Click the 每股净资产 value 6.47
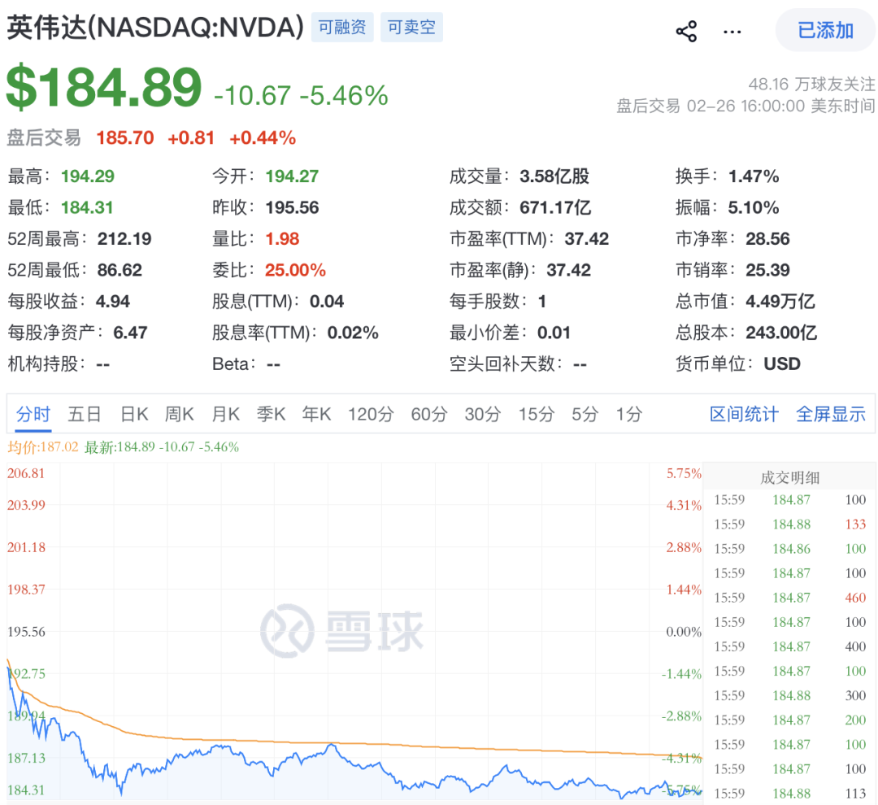The width and height of the screenshot is (878, 805). 130,333
